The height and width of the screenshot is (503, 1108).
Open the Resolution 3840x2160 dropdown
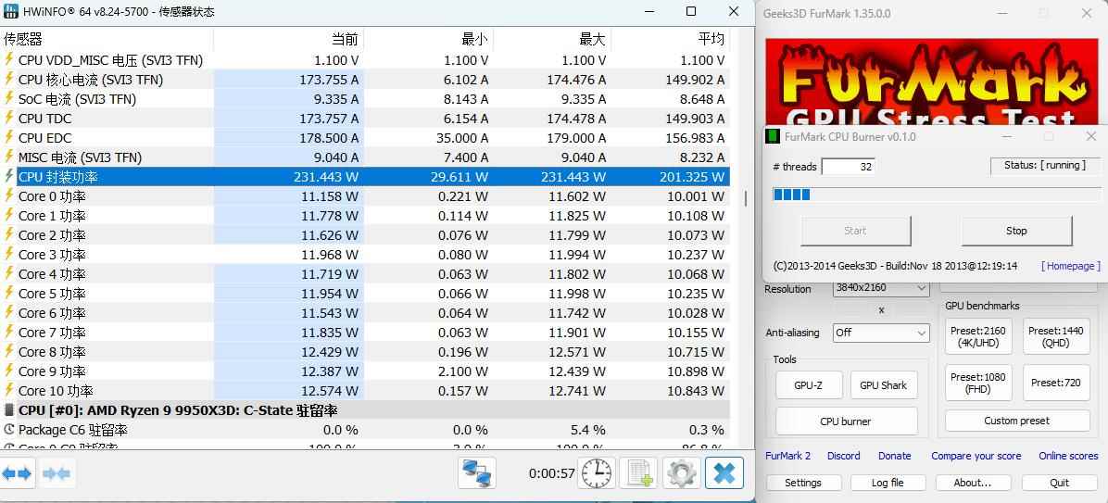point(881,287)
